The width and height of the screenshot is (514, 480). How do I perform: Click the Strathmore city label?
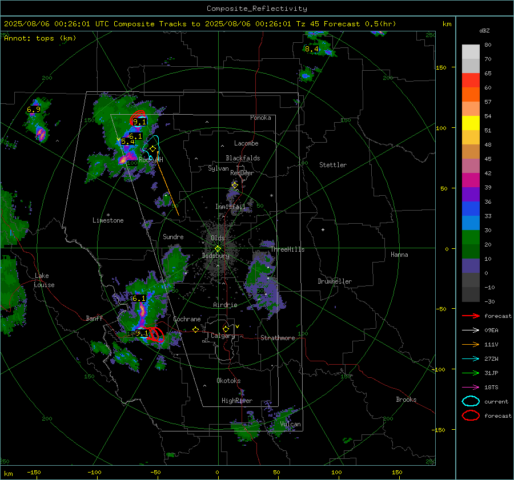pyautogui.click(x=278, y=338)
